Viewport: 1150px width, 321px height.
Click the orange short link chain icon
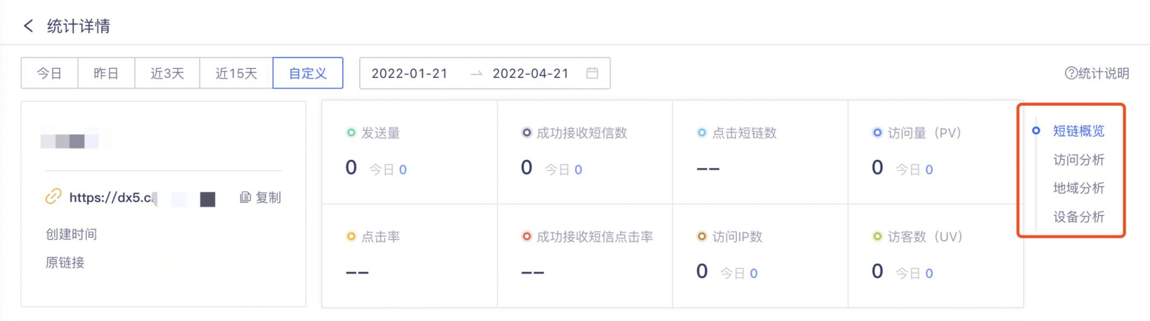[x=53, y=197]
